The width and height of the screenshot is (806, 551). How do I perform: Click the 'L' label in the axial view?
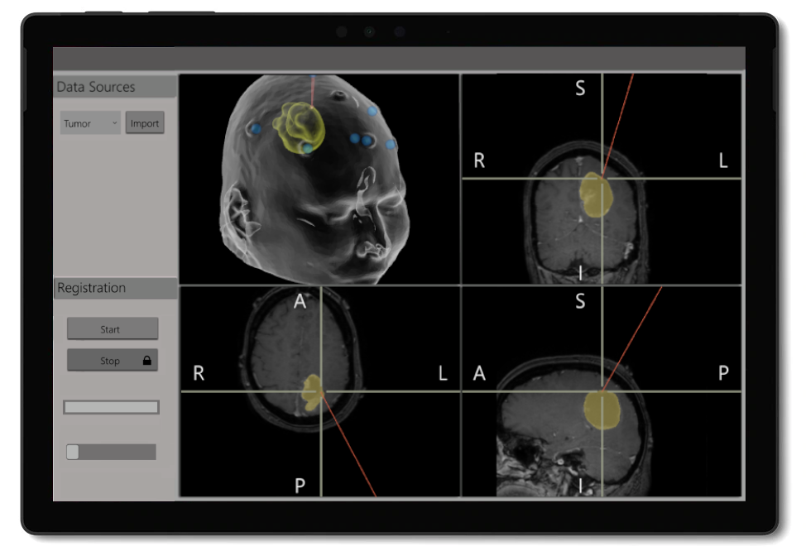click(x=443, y=373)
